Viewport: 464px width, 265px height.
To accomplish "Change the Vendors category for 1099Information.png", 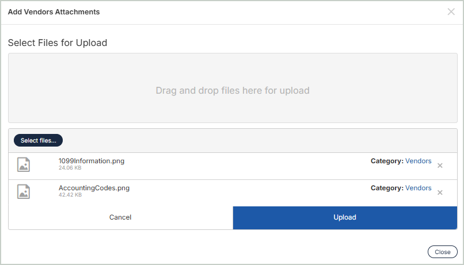I will (418, 161).
